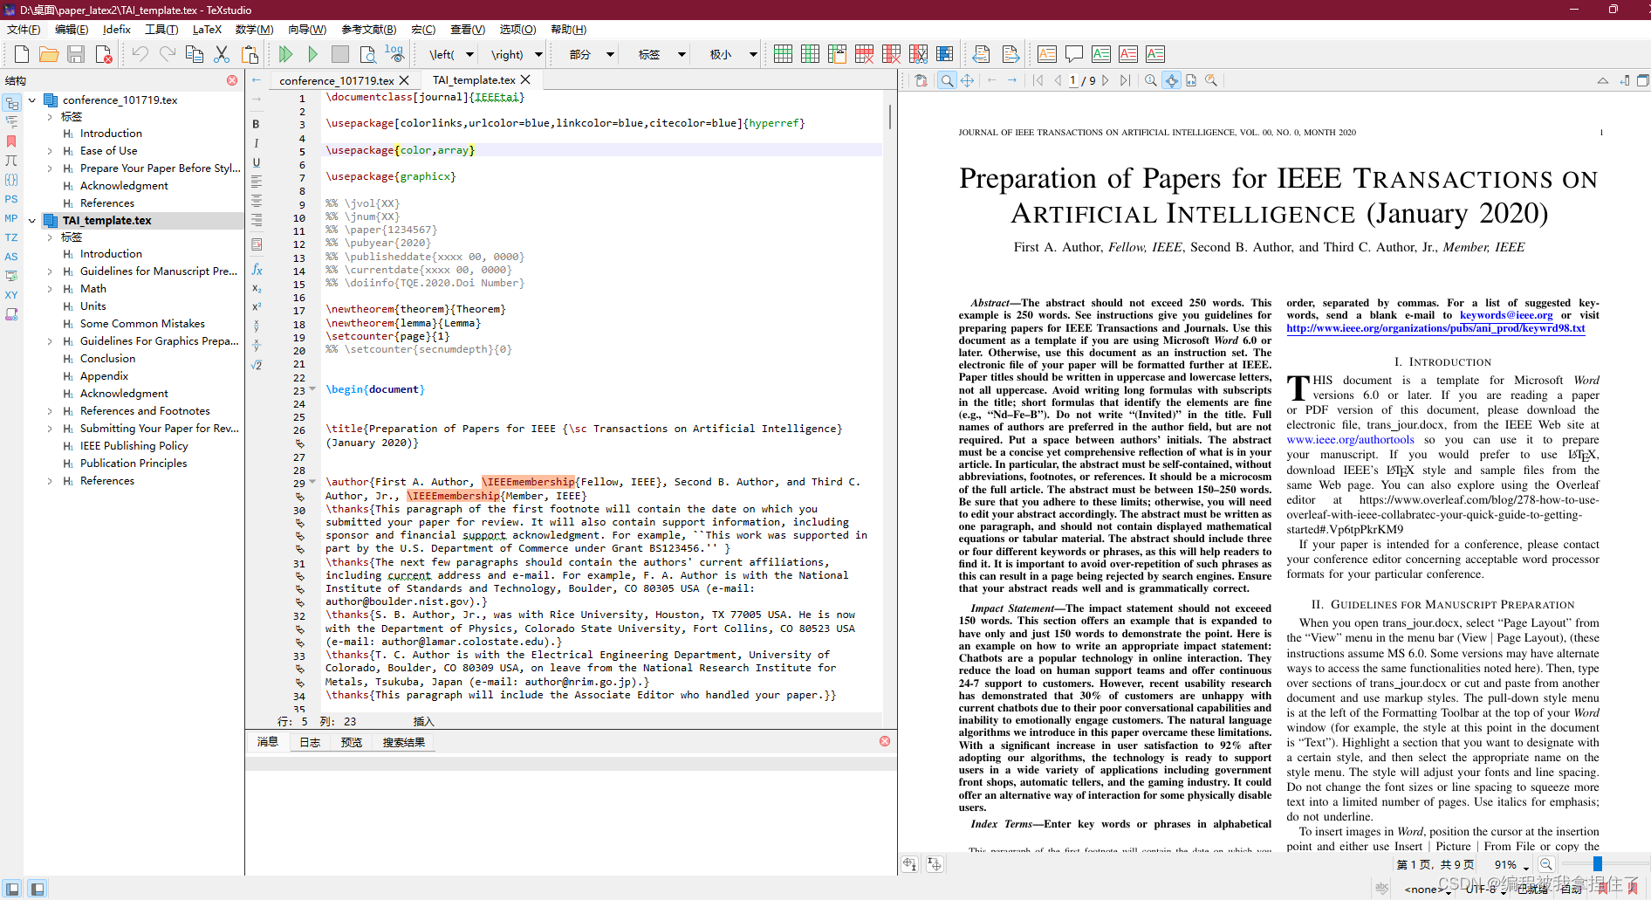Click the speech bubble comment icon
Screen dimensions: 1651x900
pos(1074,54)
